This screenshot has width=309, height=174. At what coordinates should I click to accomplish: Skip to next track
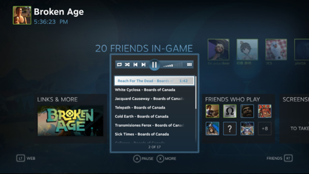click(x=144, y=65)
